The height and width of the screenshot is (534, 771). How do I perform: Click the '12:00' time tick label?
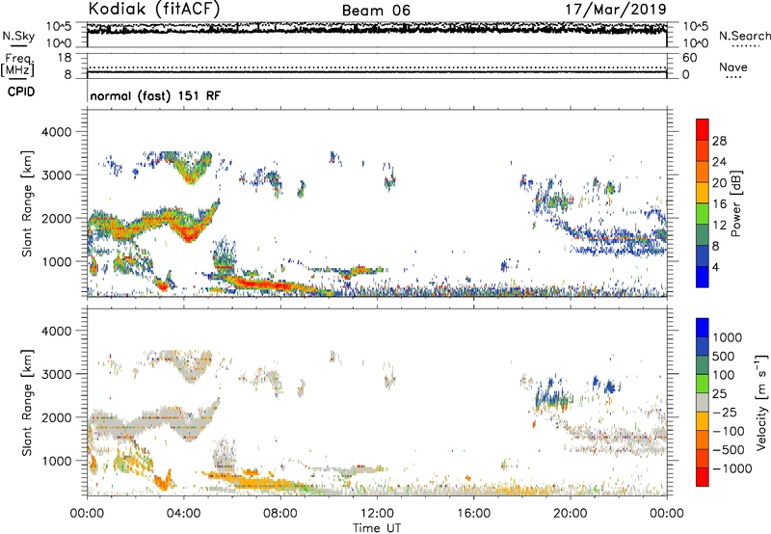(377, 514)
